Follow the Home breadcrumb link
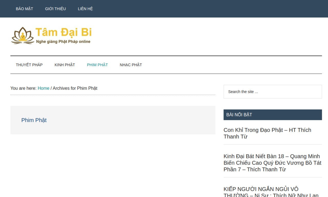328x197 pixels. pyautogui.click(x=44, y=88)
